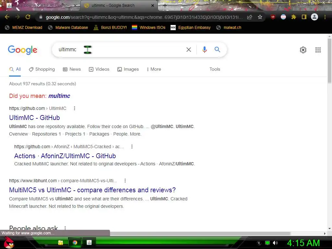Image resolution: width=332 pixels, height=249 pixels.
Task: Clear the search box text
Action: [189, 50]
